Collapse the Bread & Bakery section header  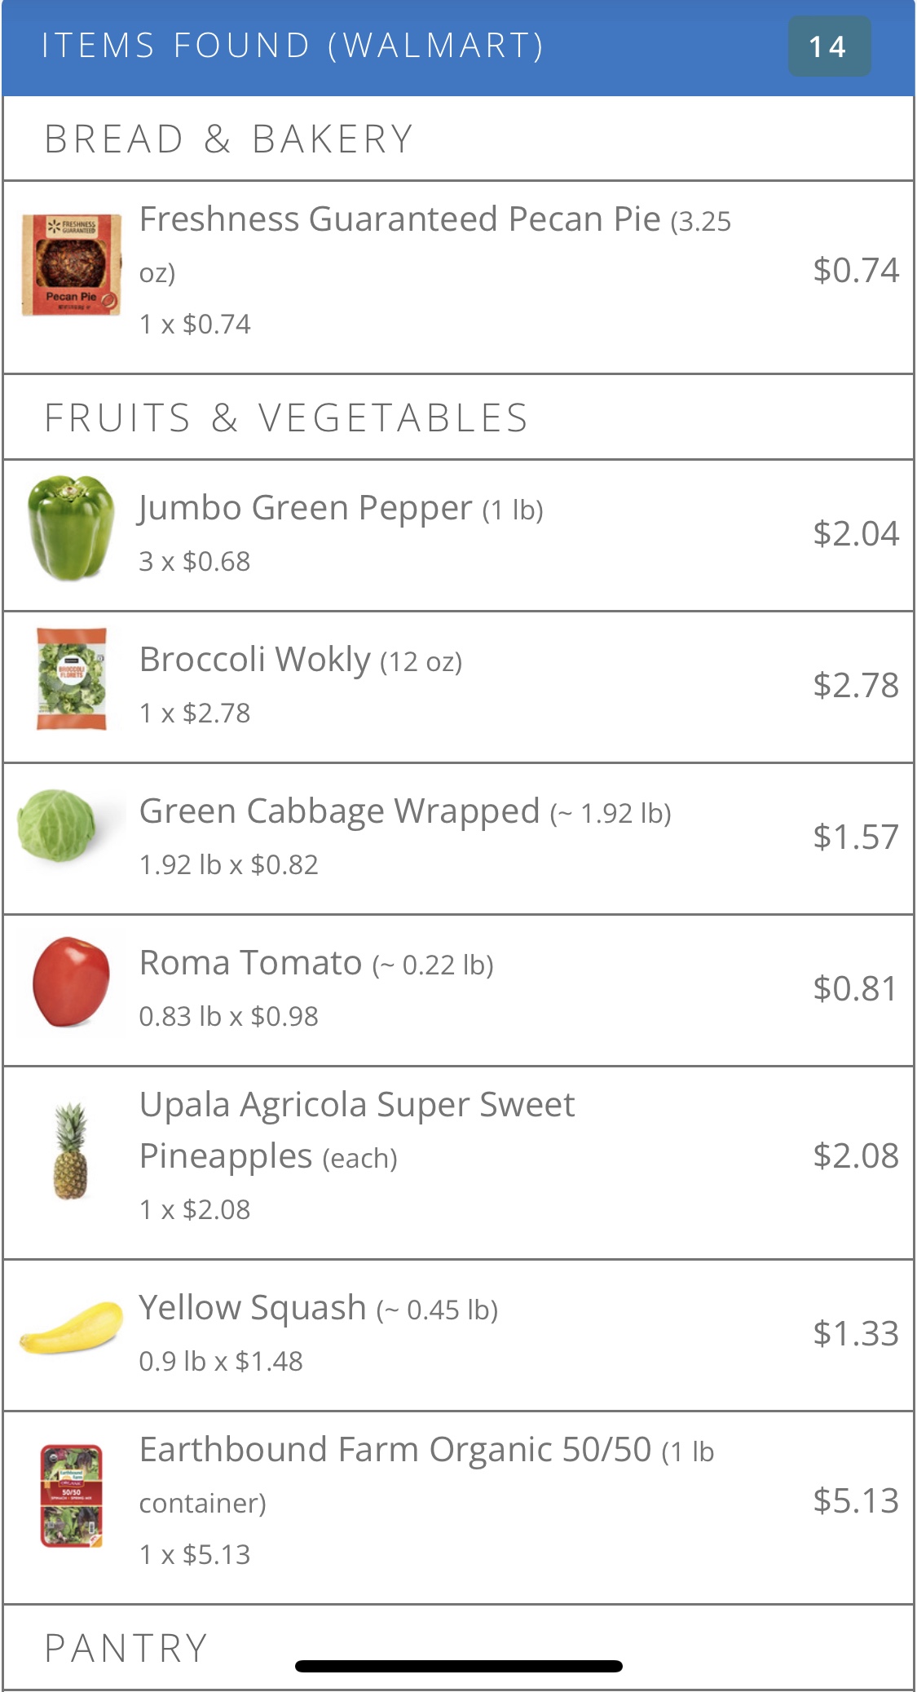coord(228,139)
